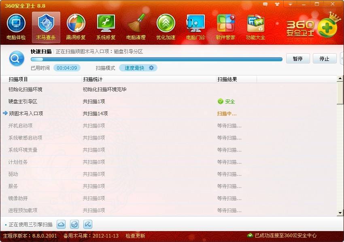344x242 pixels.
Task: Click 检查更新 check update link
Action: click(x=135, y=236)
